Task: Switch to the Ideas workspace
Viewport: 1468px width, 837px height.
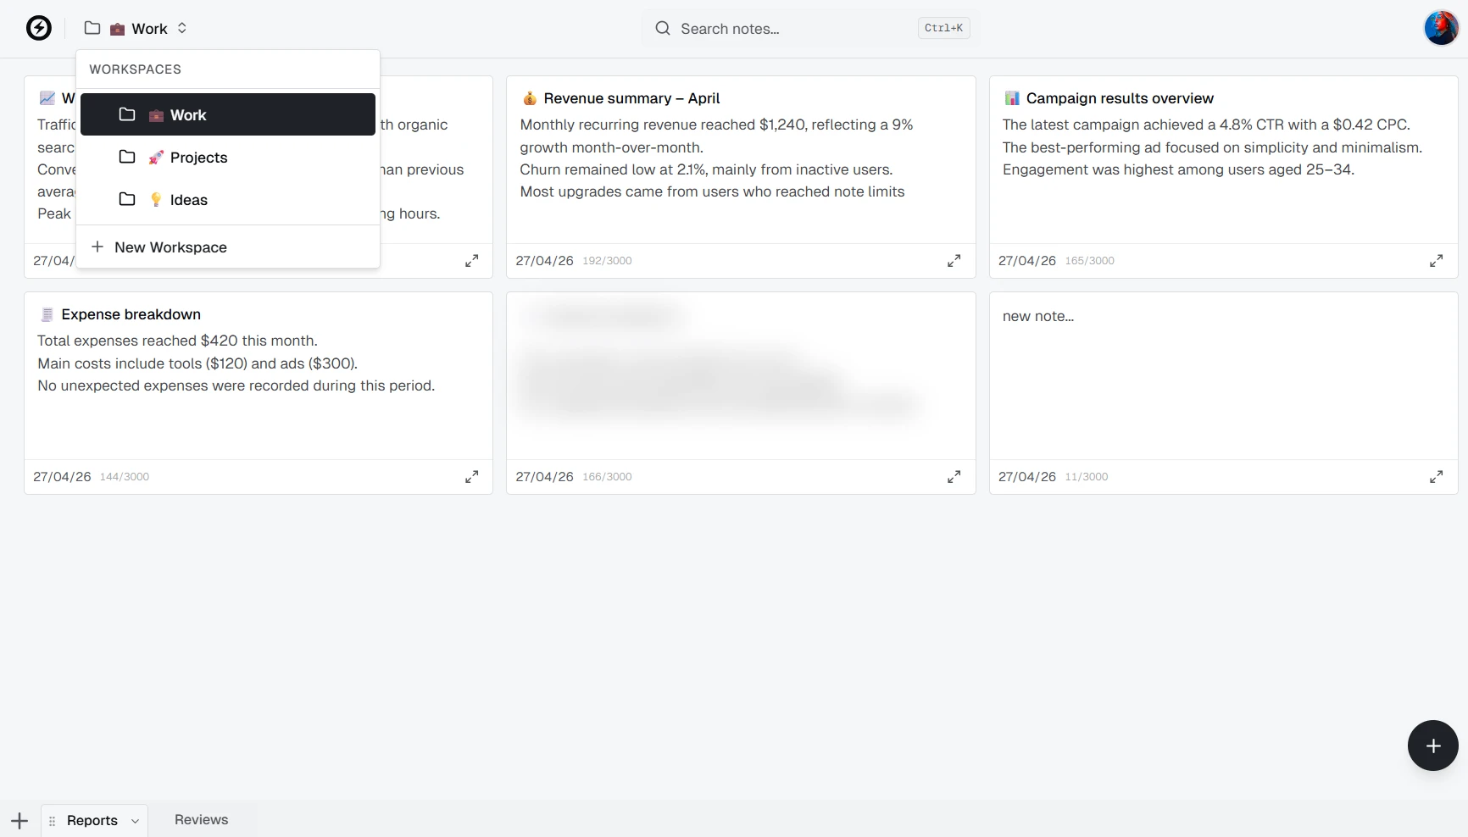Action: coord(228,199)
